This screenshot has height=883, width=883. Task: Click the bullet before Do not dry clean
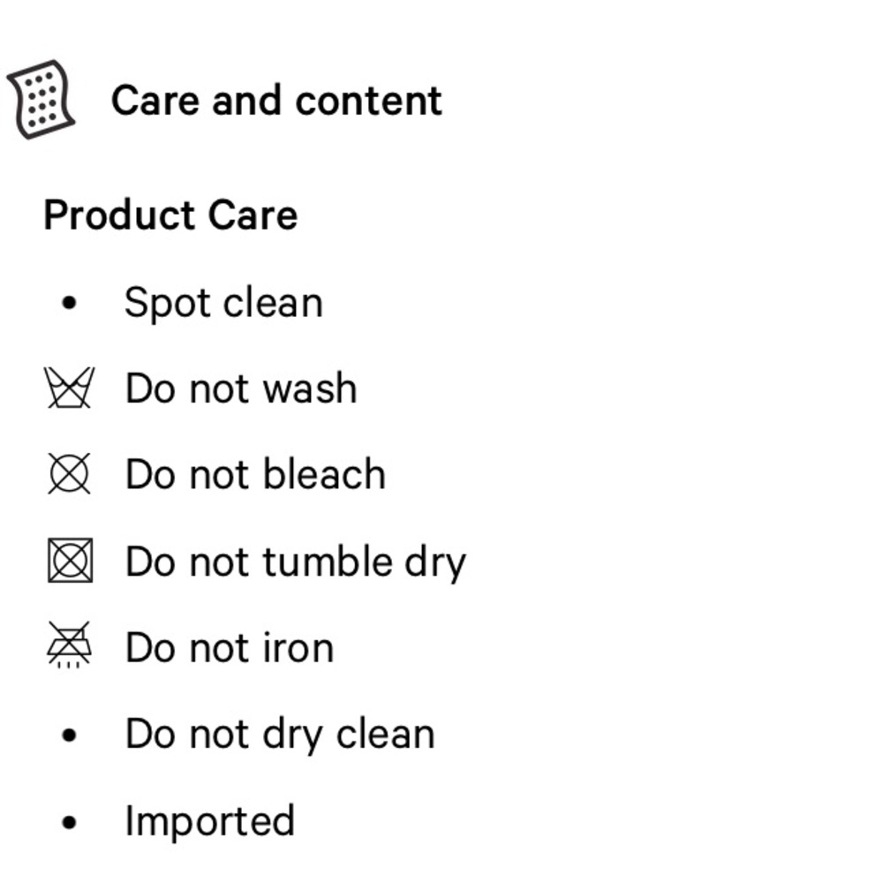pyautogui.click(x=70, y=735)
